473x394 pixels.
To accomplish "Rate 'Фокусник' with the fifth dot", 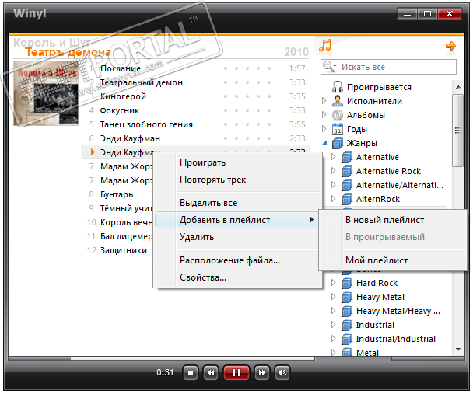I will click(x=269, y=110).
